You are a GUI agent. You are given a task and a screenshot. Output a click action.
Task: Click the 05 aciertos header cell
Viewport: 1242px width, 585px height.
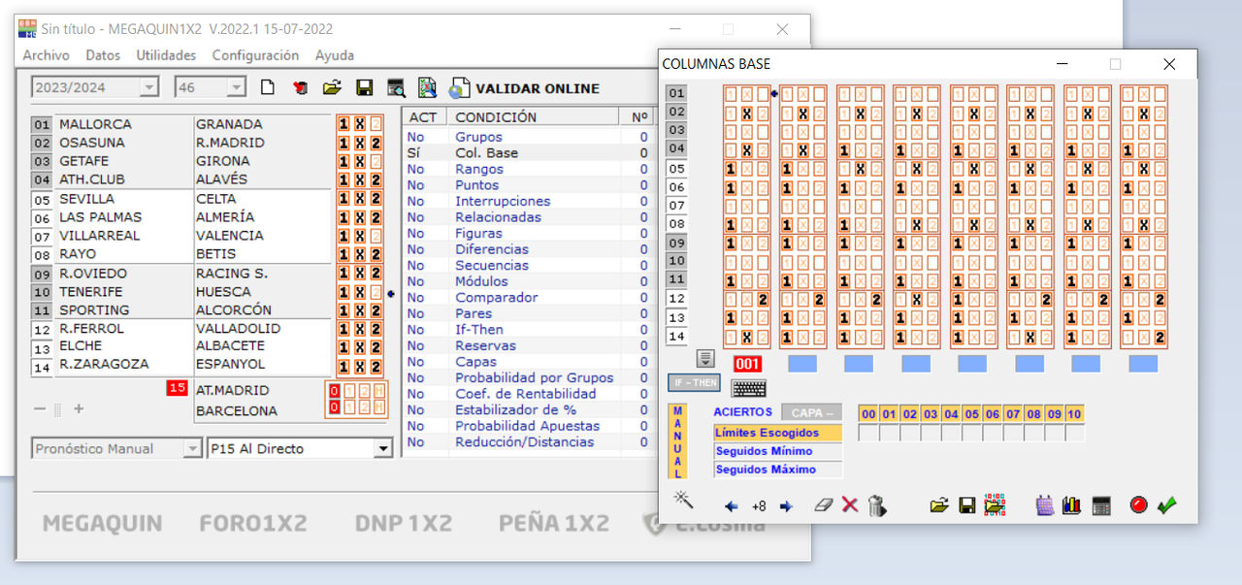click(971, 414)
